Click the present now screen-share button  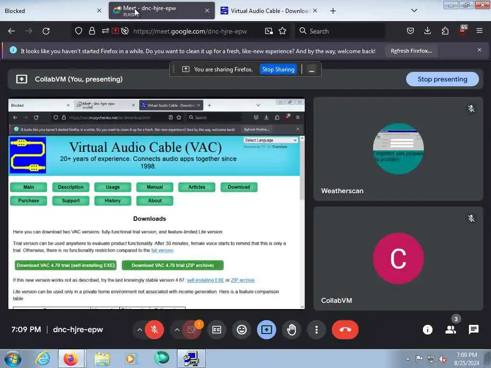267,330
